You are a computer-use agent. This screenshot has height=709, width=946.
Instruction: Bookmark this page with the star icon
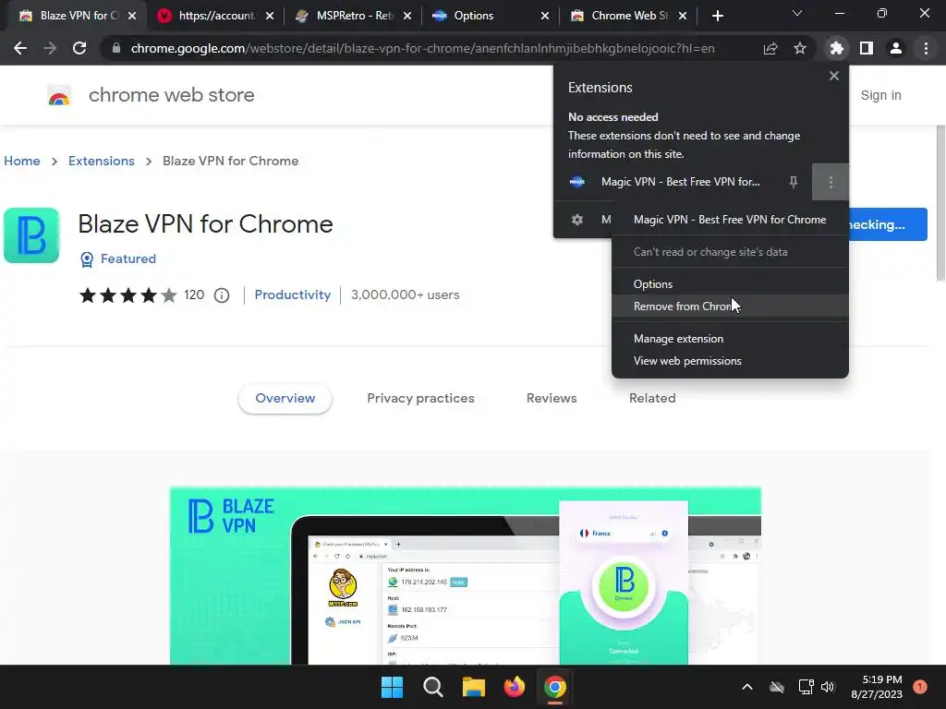[800, 48]
